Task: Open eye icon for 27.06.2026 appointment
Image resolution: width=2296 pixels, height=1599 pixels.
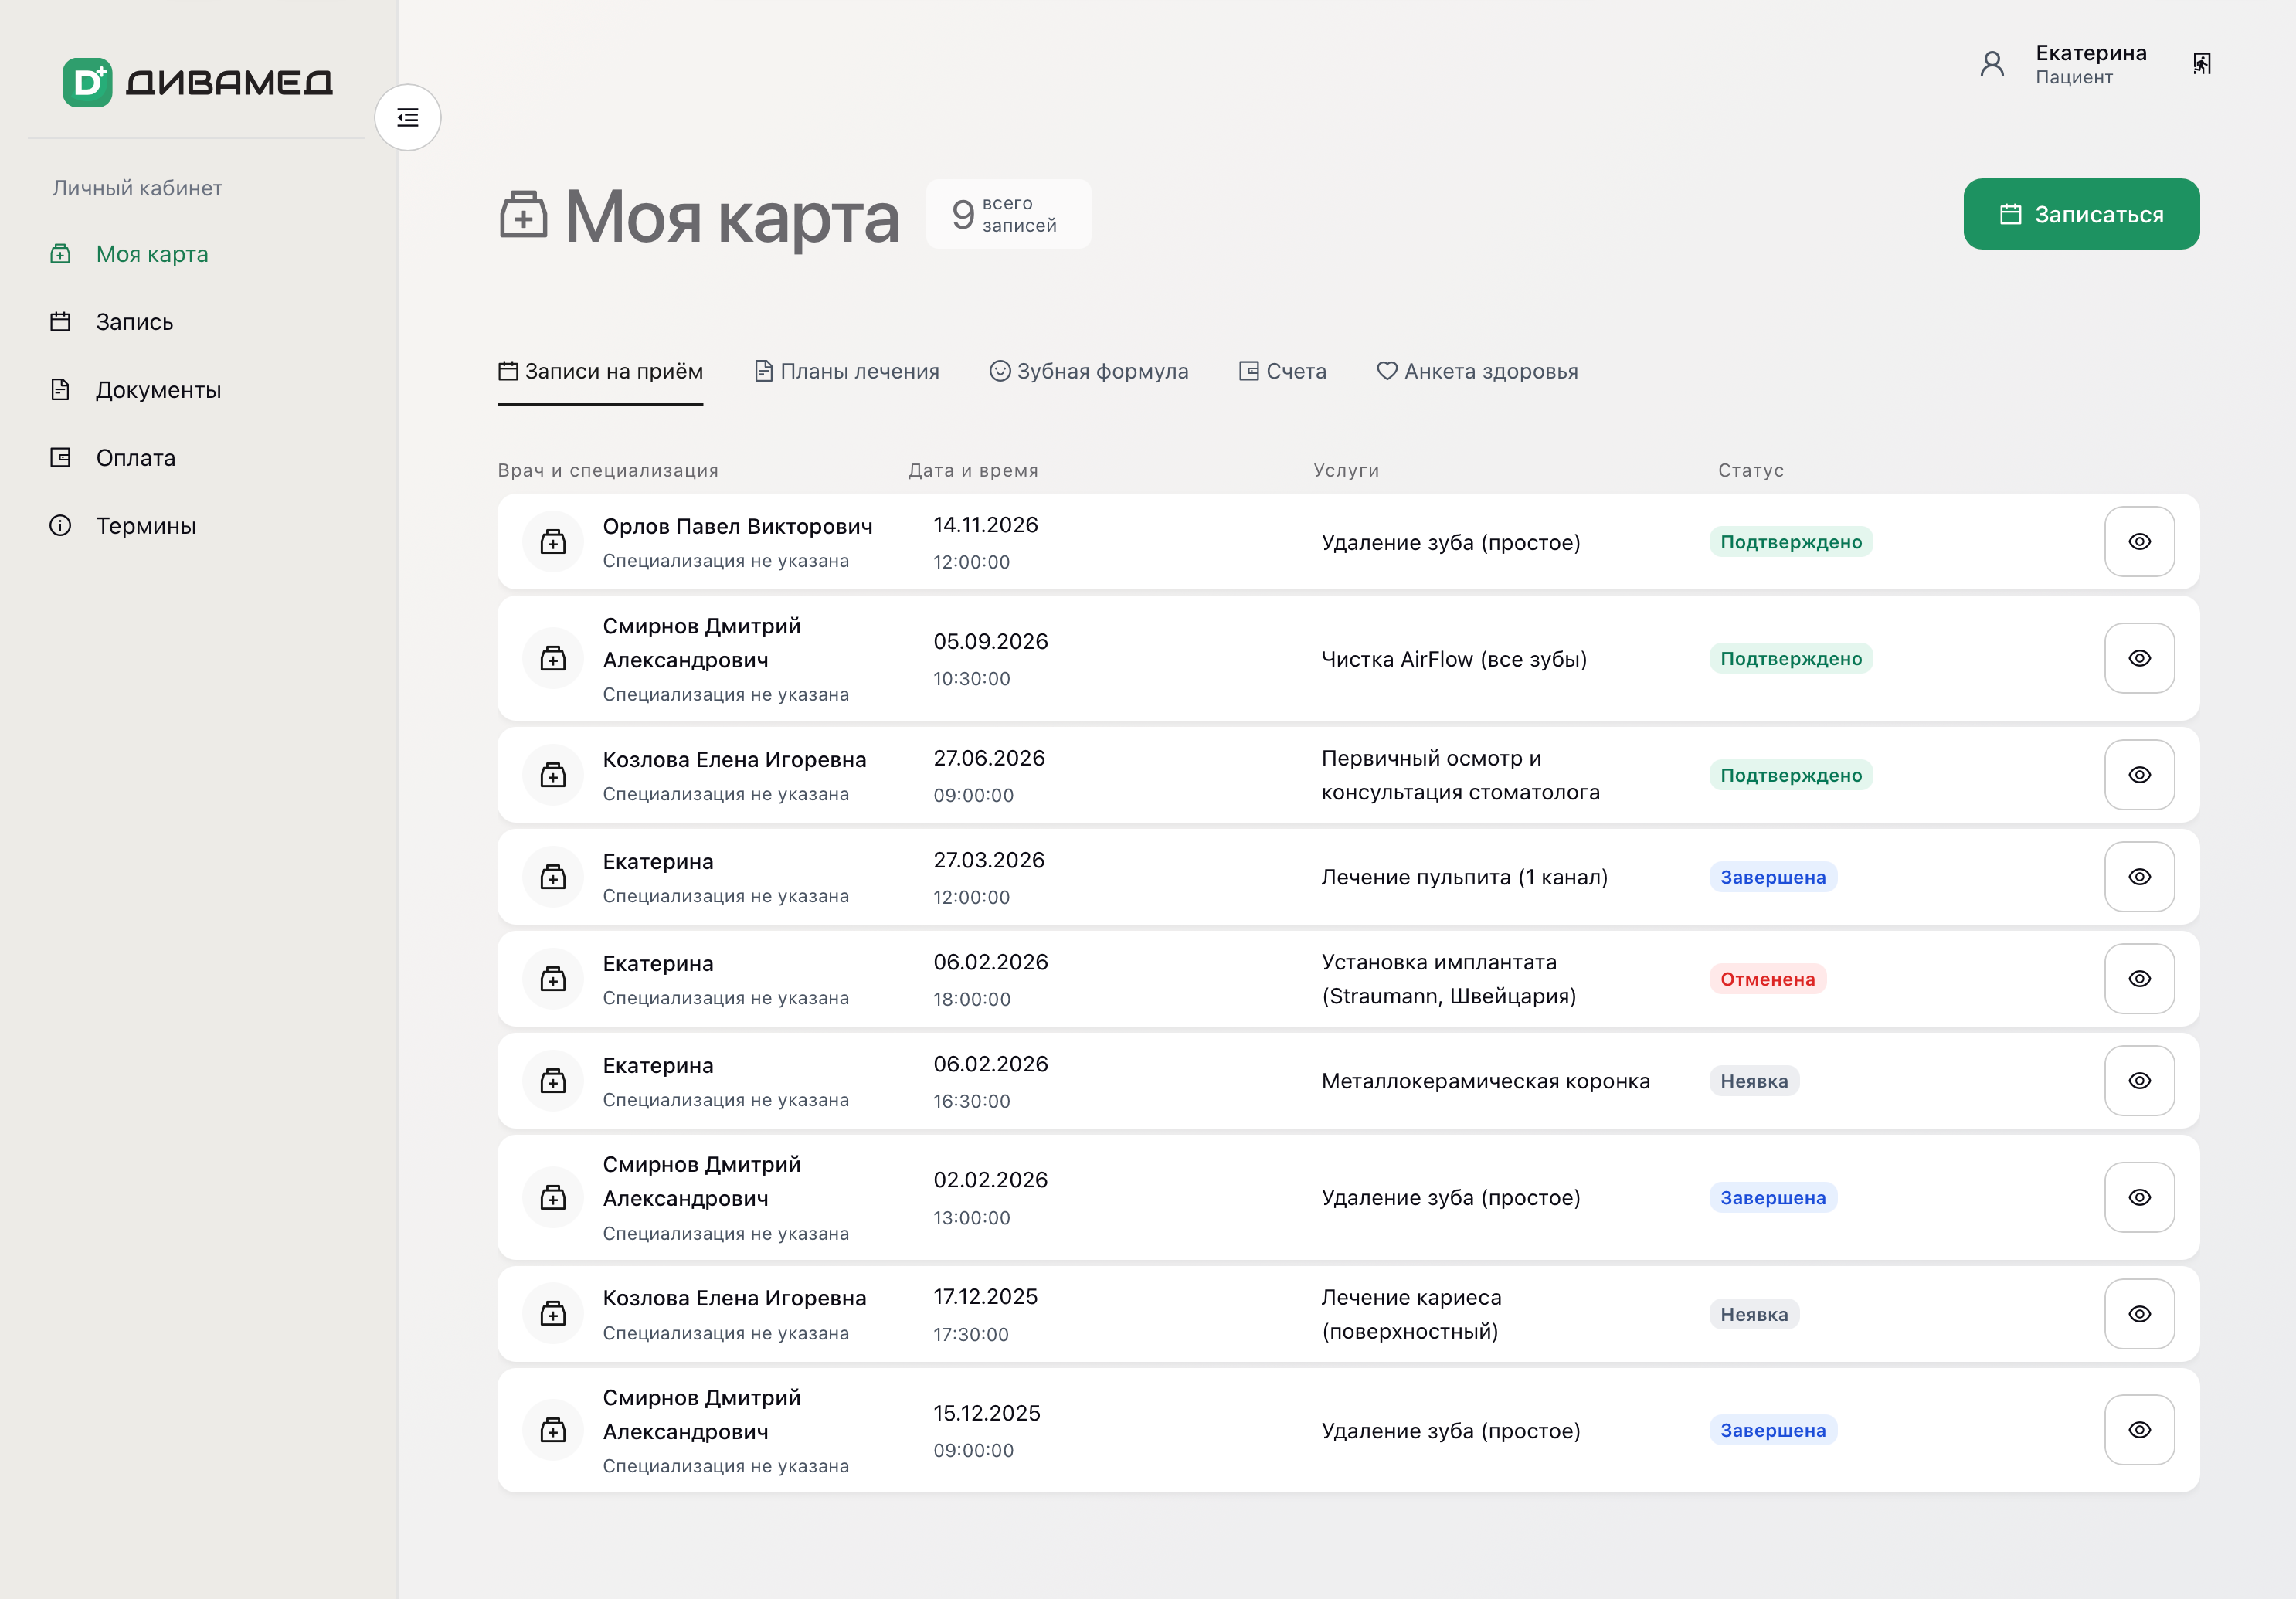Action: coord(2139,775)
